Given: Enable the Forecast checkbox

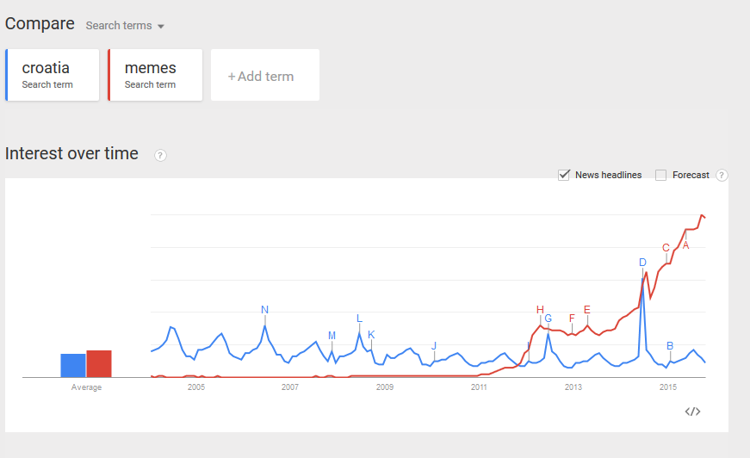Looking at the screenshot, I should tap(661, 175).
